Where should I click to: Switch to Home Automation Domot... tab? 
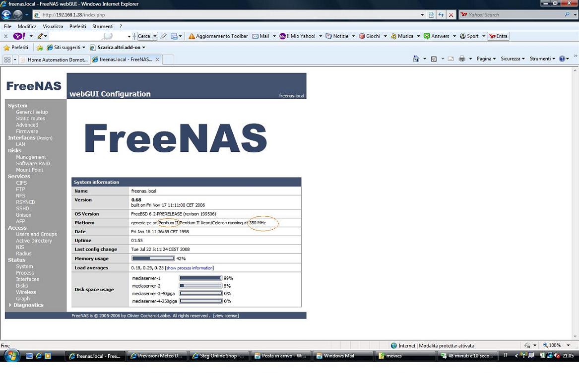click(x=54, y=60)
